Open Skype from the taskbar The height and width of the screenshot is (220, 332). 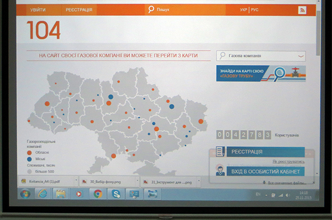[x=116, y=193]
